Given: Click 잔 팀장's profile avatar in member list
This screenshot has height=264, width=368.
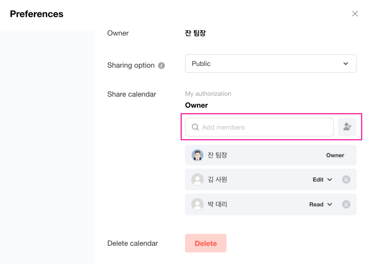Looking at the screenshot, I should (x=197, y=155).
